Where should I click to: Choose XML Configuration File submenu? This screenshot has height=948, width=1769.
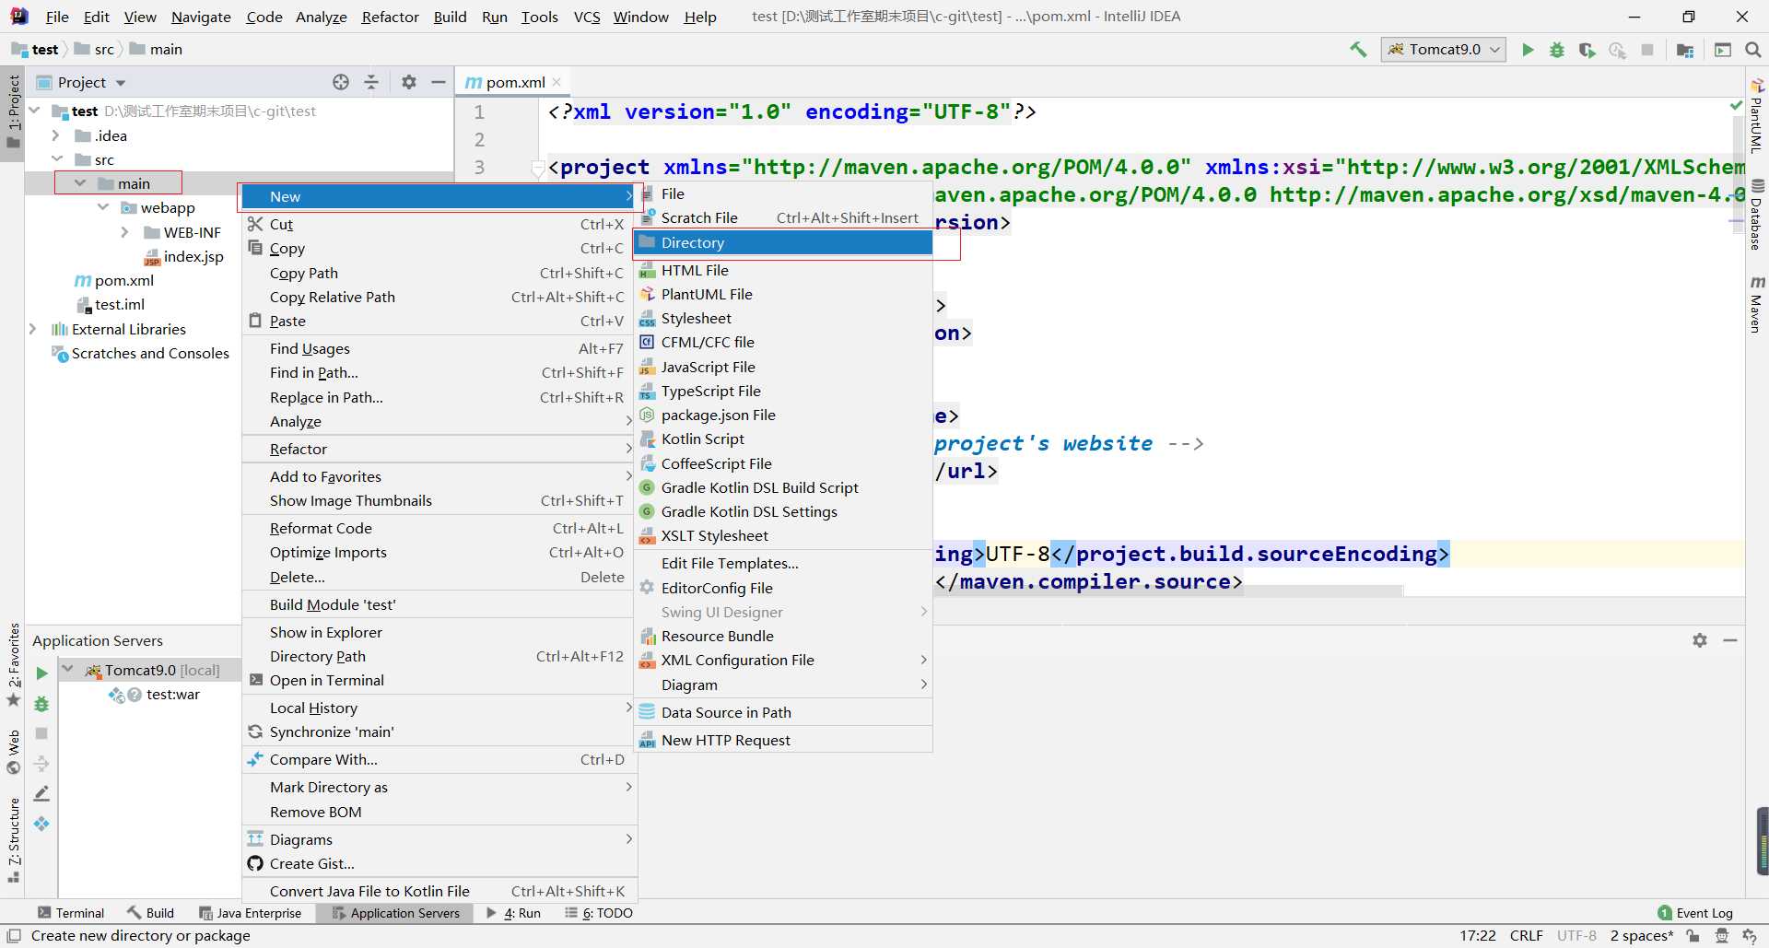[x=783, y=660]
